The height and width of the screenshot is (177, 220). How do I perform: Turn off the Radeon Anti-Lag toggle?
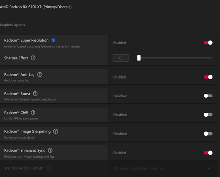[x=208, y=77]
